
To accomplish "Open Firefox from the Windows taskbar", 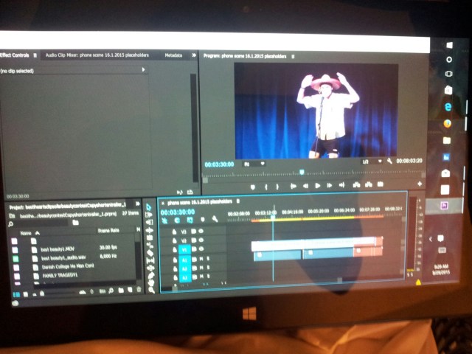I will click(447, 123).
